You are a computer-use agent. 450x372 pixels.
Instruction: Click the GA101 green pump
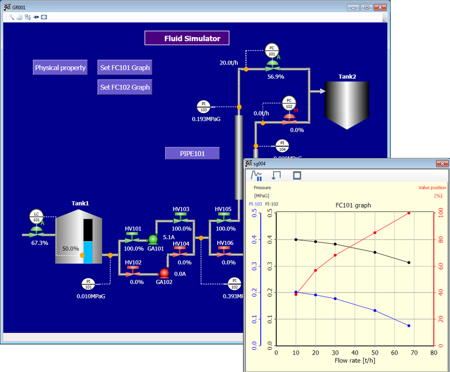[x=153, y=240]
